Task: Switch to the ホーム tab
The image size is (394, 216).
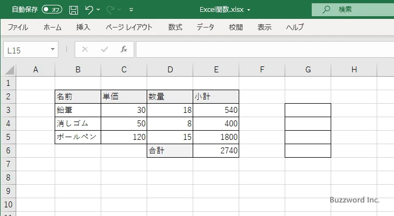Action: click(52, 27)
